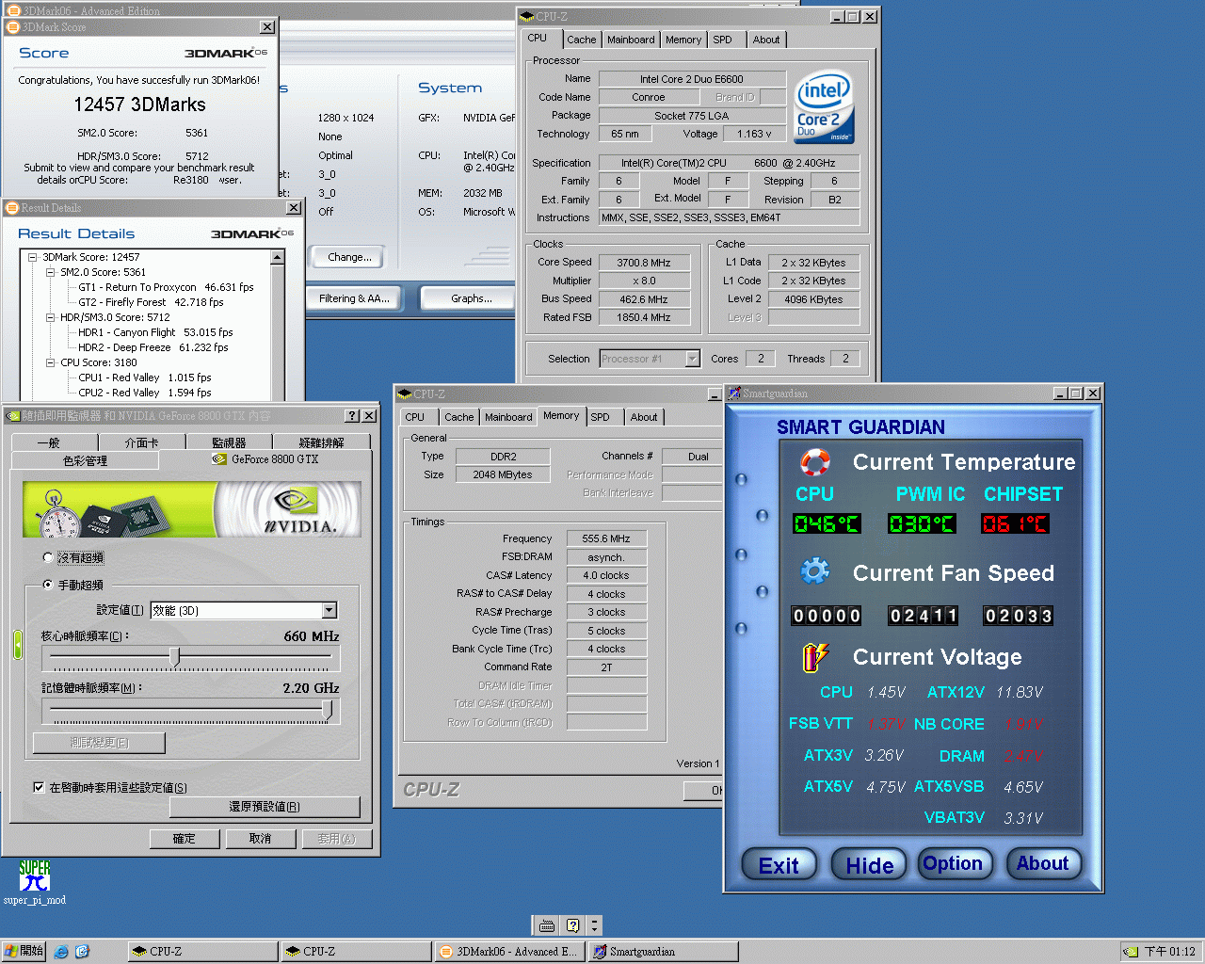Click the voltage battery icon in Smart Guardian
The height and width of the screenshot is (964, 1205).
814,656
